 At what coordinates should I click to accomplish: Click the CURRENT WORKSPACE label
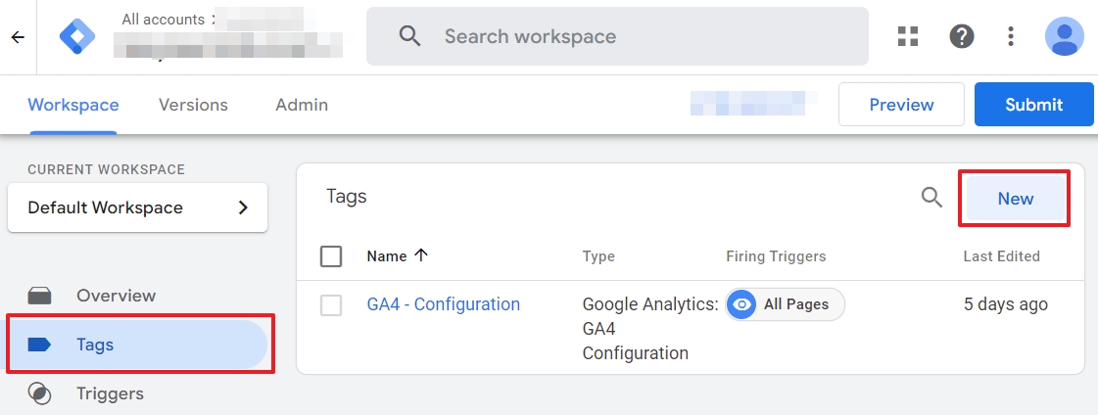(107, 169)
